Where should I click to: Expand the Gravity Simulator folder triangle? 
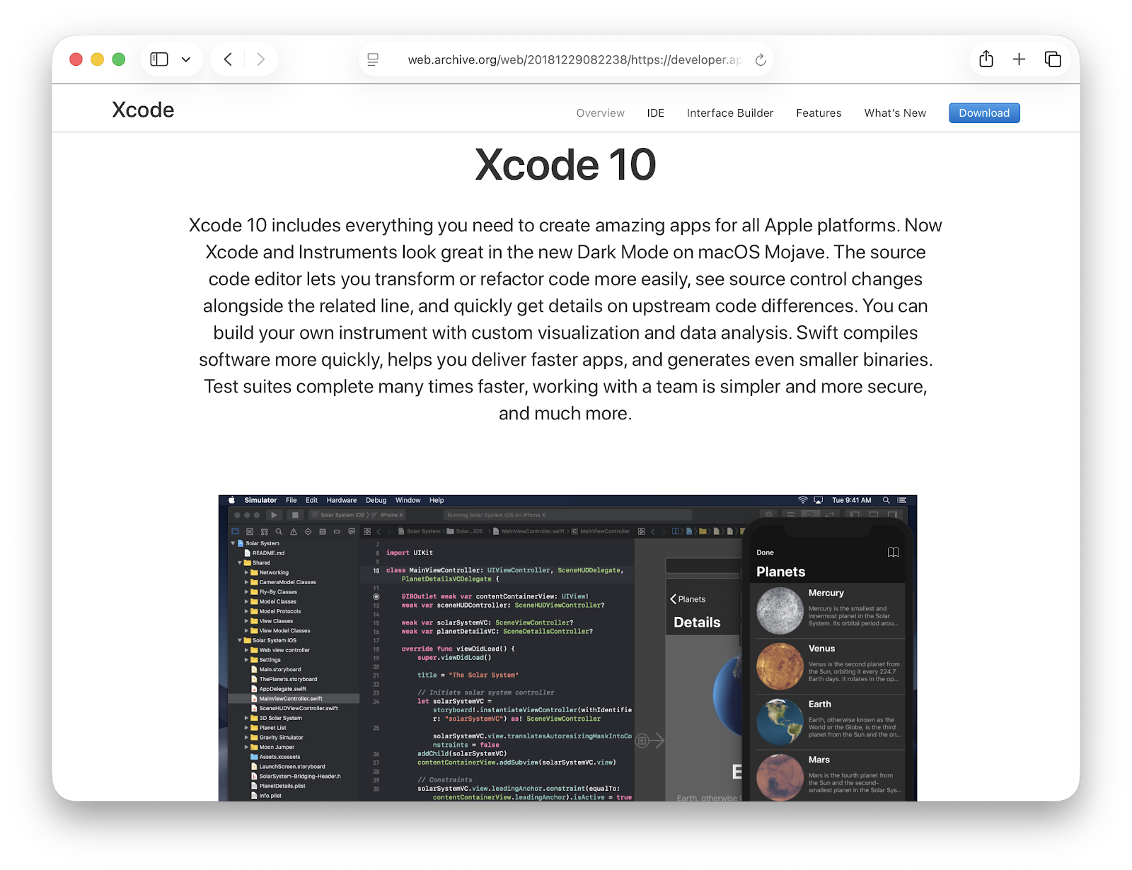247,737
